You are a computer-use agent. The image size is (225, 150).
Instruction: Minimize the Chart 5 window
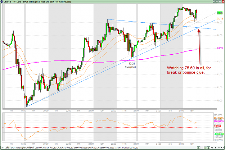point(217,1)
